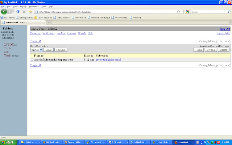Open the Options link

pyautogui.click(x=72, y=33)
